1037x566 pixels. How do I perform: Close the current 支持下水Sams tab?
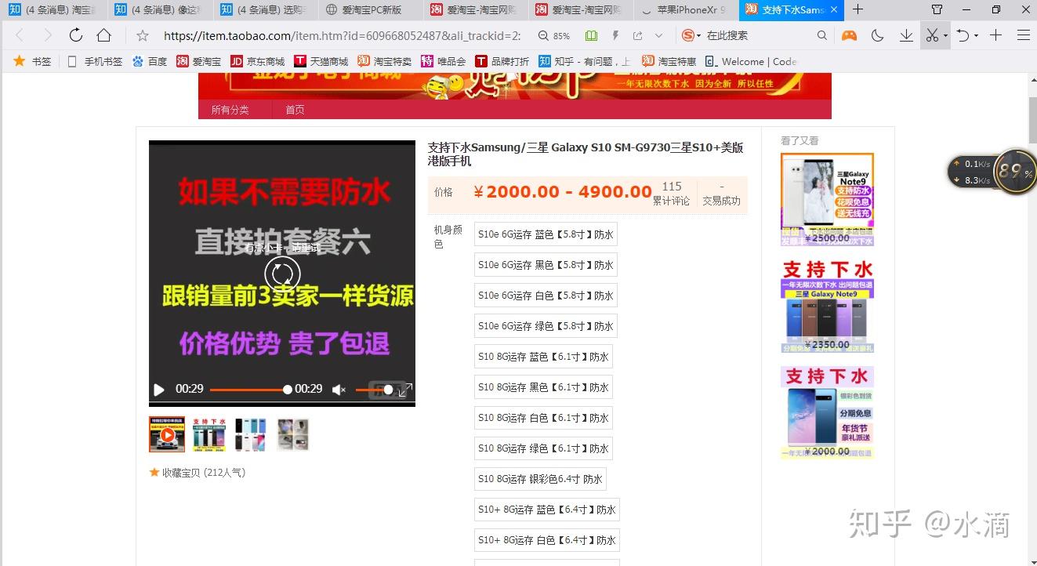(833, 9)
